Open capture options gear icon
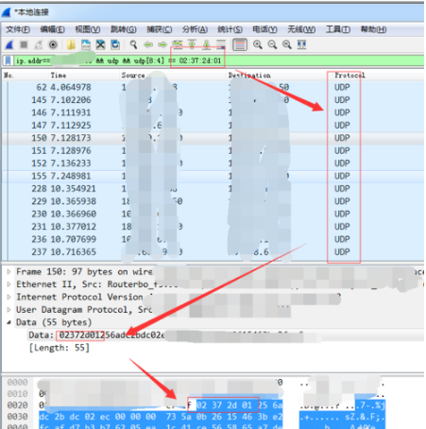426x429 pixels. click(53, 44)
